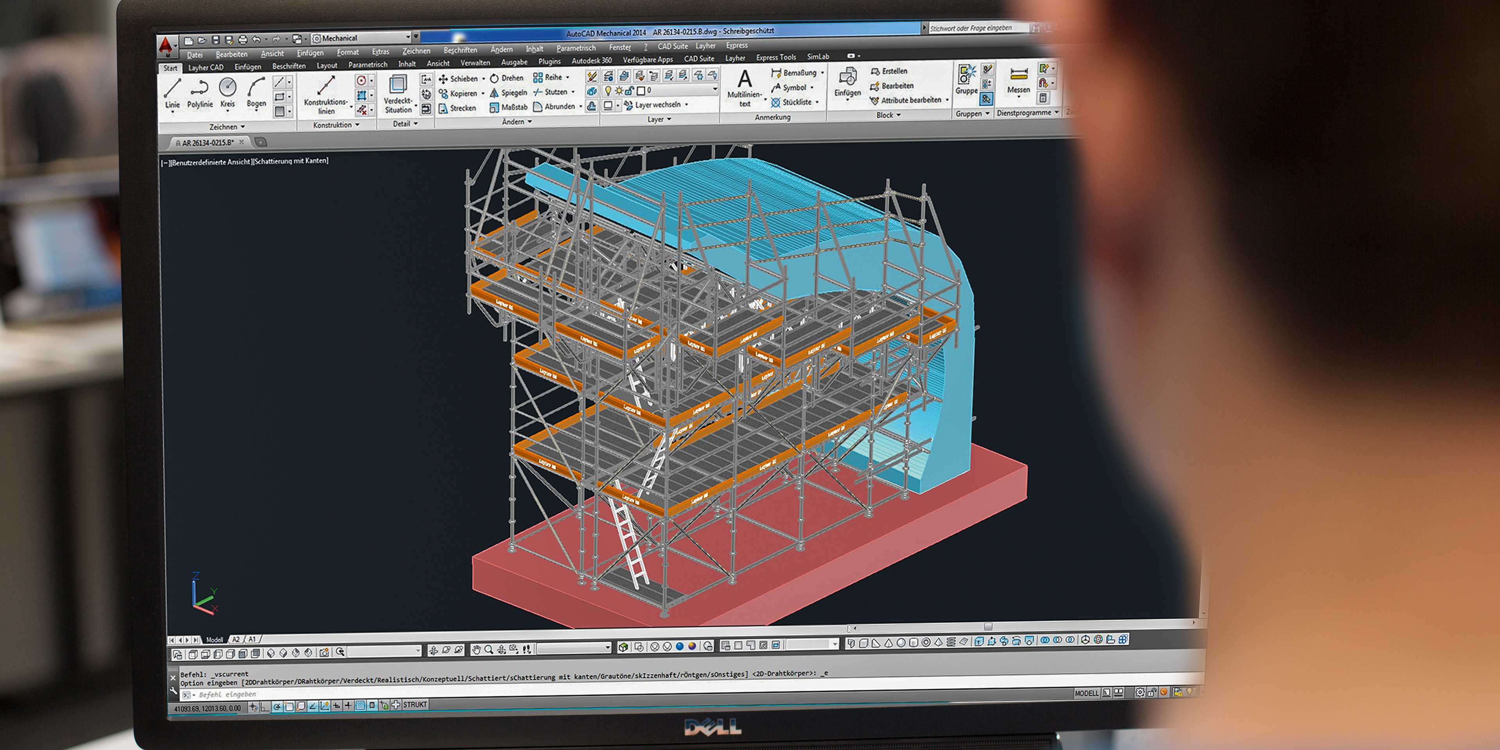Click the layer 0 color swatch
The height and width of the screenshot is (750, 1500).
click(641, 91)
